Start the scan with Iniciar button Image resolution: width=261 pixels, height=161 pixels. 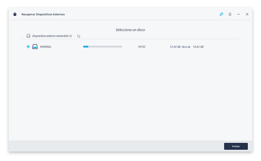pos(236,146)
